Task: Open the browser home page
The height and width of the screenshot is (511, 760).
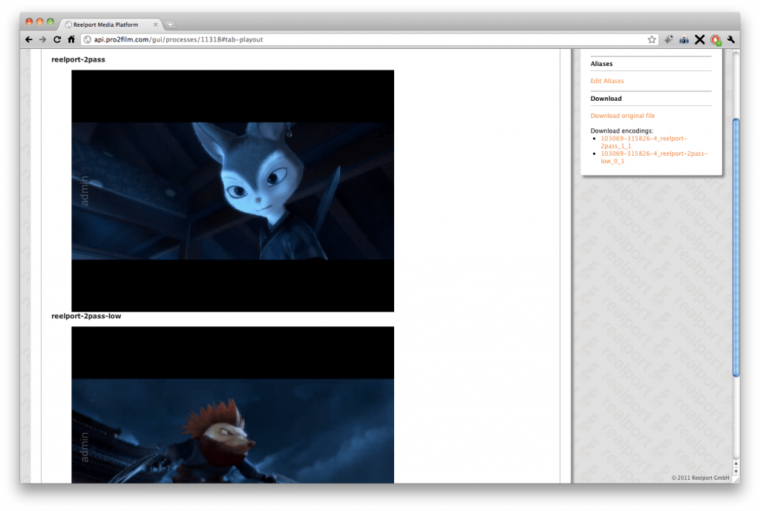Action: [x=71, y=40]
